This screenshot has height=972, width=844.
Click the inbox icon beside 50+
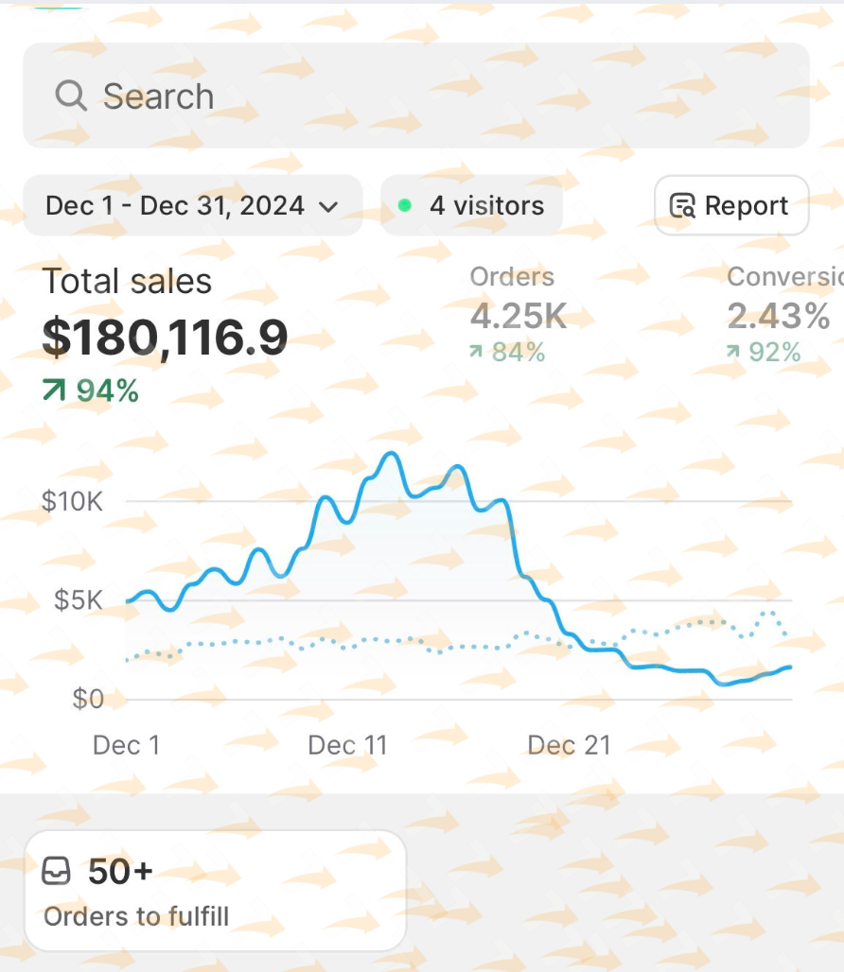pyautogui.click(x=57, y=872)
